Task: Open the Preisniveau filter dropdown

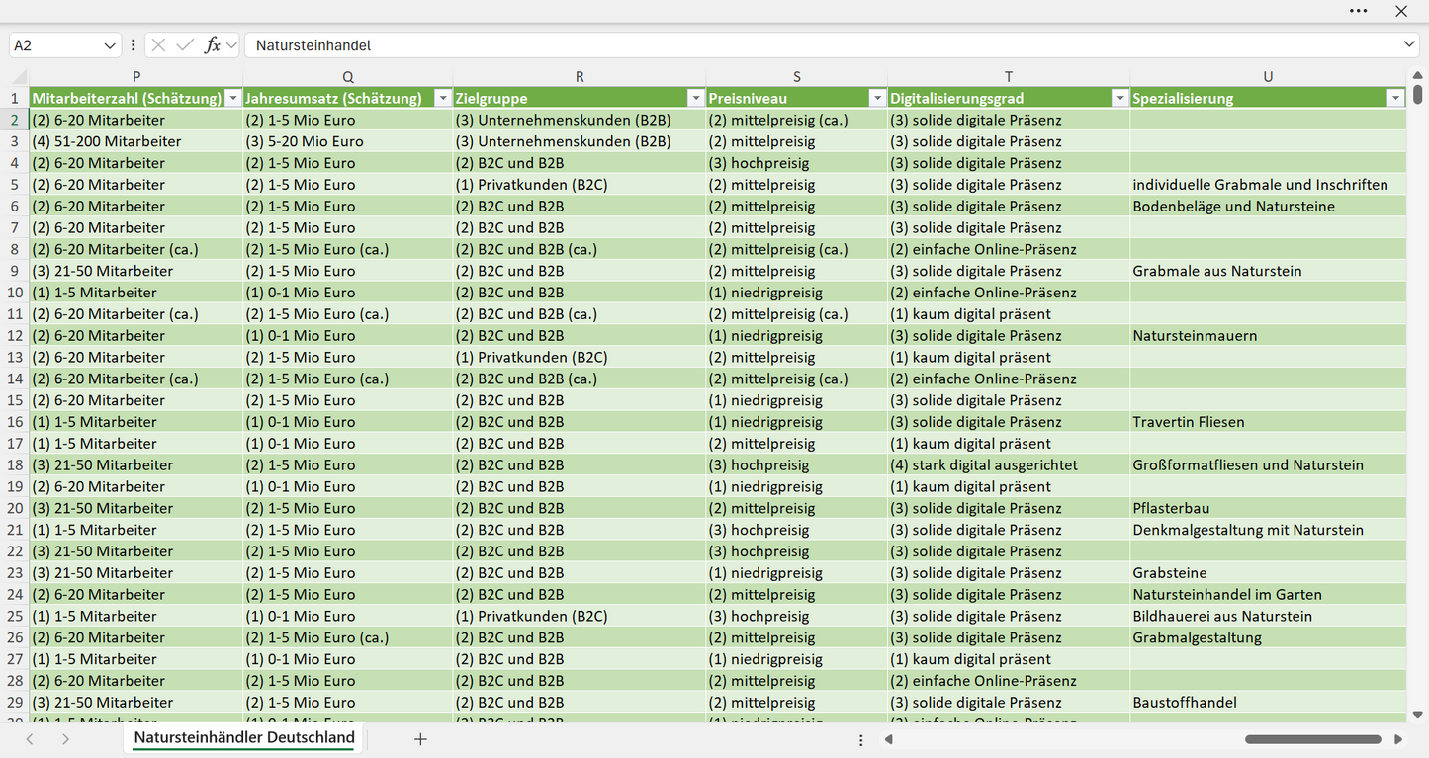Action: coord(877,98)
